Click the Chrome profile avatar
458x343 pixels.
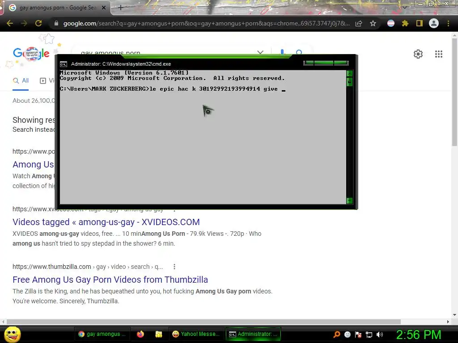tap(434, 23)
